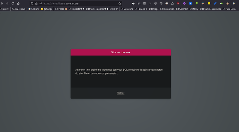Image resolution: width=239 pixels, height=132 pixels.
Task: Expand the Perso bookmarks folder
Action: click(61, 9)
